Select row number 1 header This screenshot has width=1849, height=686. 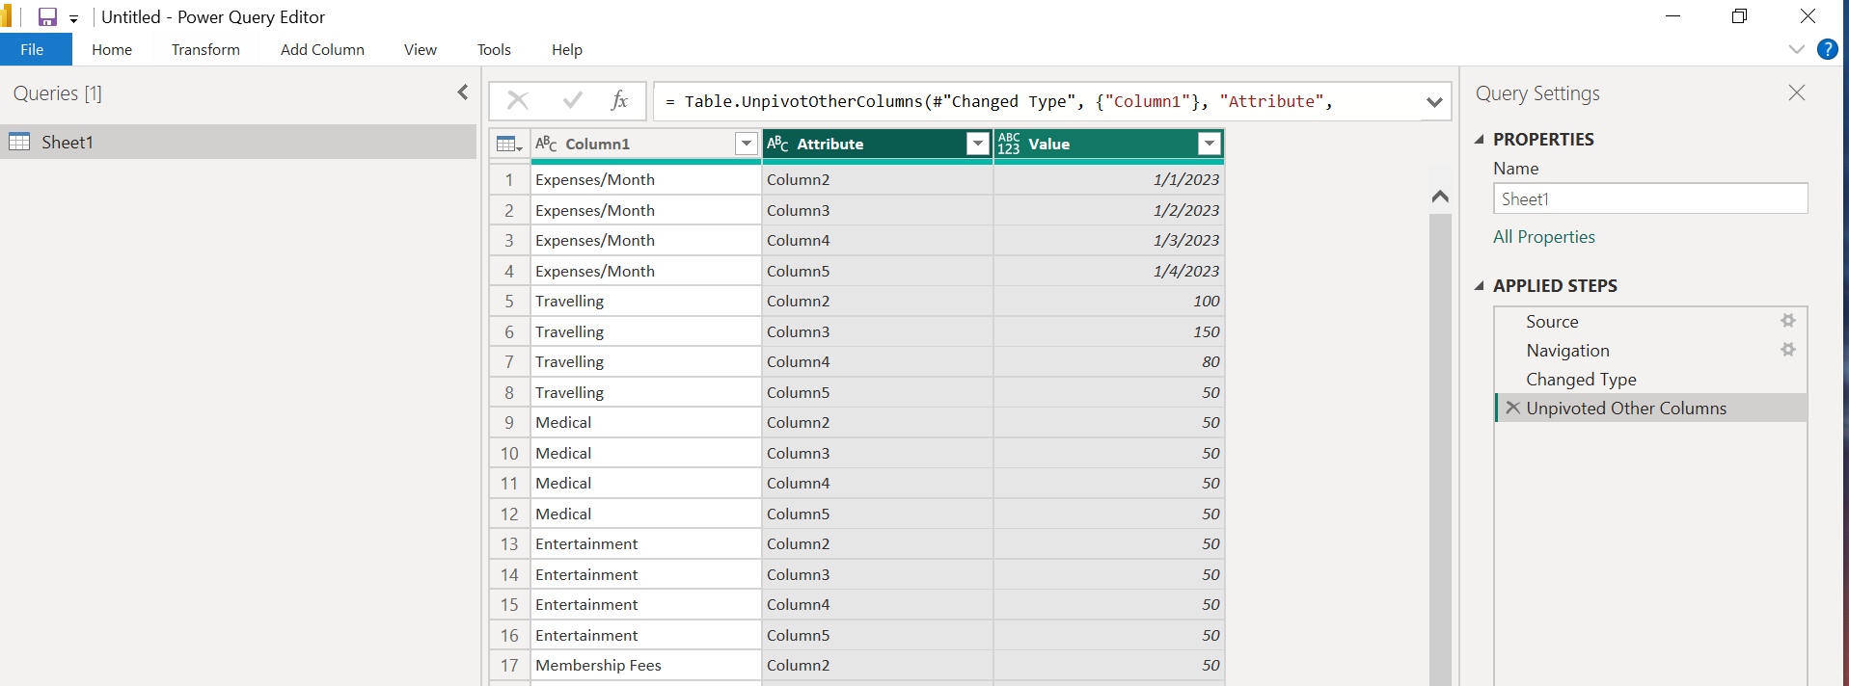click(x=509, y=179)
